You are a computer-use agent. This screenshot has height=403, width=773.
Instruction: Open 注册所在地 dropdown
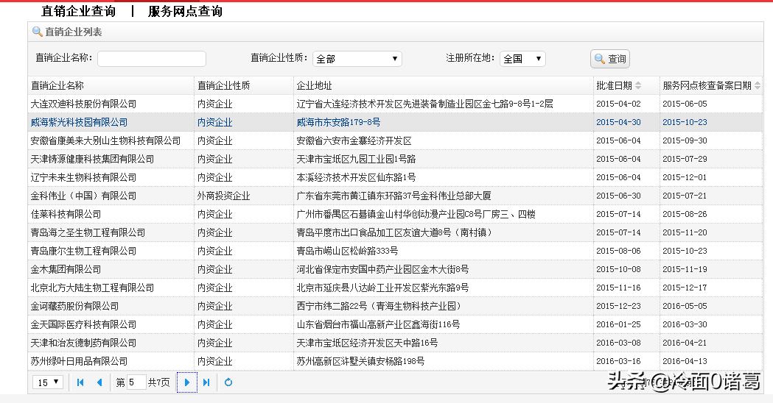coord(522,59)
